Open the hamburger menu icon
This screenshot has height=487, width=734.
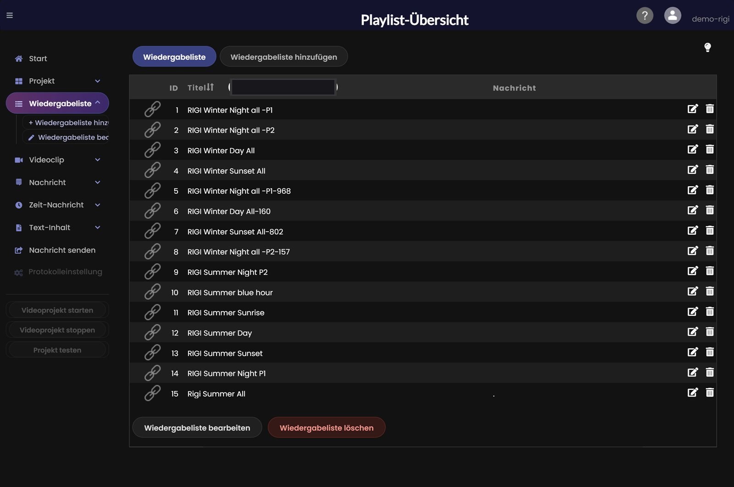pos(10,15)
